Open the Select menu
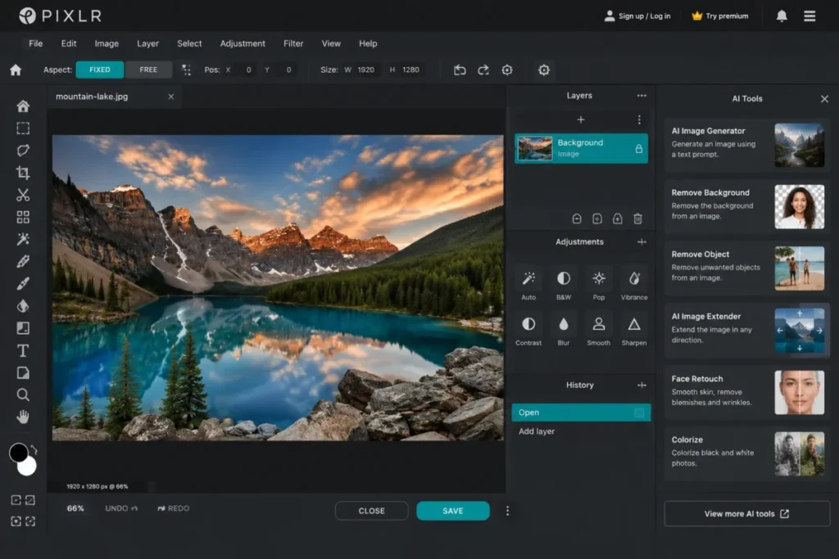839x559 pixels. (189, 44)
